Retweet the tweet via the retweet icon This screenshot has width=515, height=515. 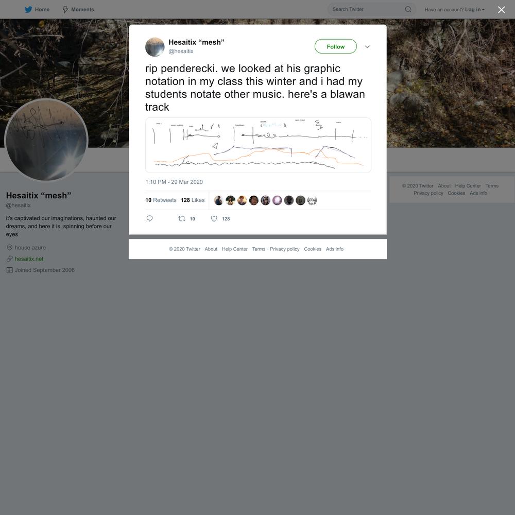tap(182, 218)
